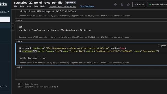Open the Help menu

tap(43, 7)
